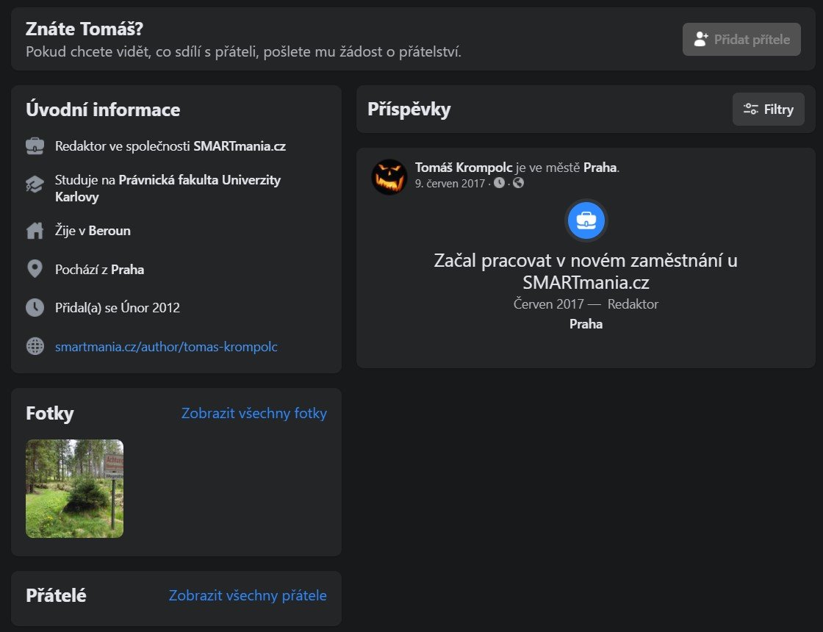Open Zobrazit všechny přátele link
Screen dimensions: 823x632
[248, 595]
